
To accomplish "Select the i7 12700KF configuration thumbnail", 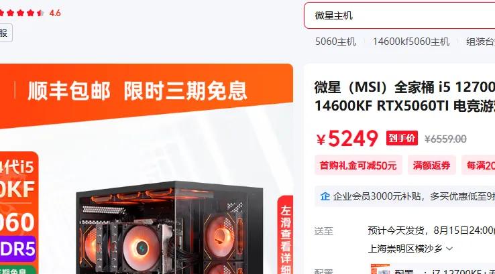I will click(x=380, y=269).
